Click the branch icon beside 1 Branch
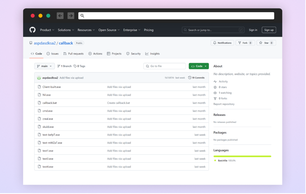 coord(59,66)
